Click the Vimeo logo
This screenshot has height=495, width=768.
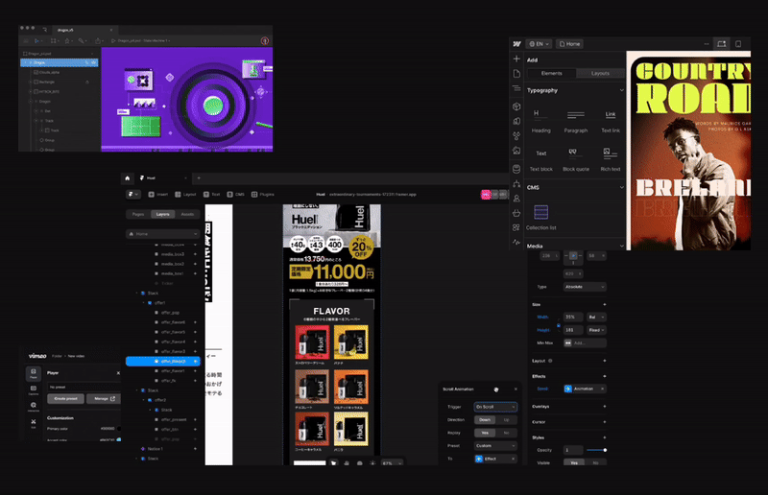(37, 356)
